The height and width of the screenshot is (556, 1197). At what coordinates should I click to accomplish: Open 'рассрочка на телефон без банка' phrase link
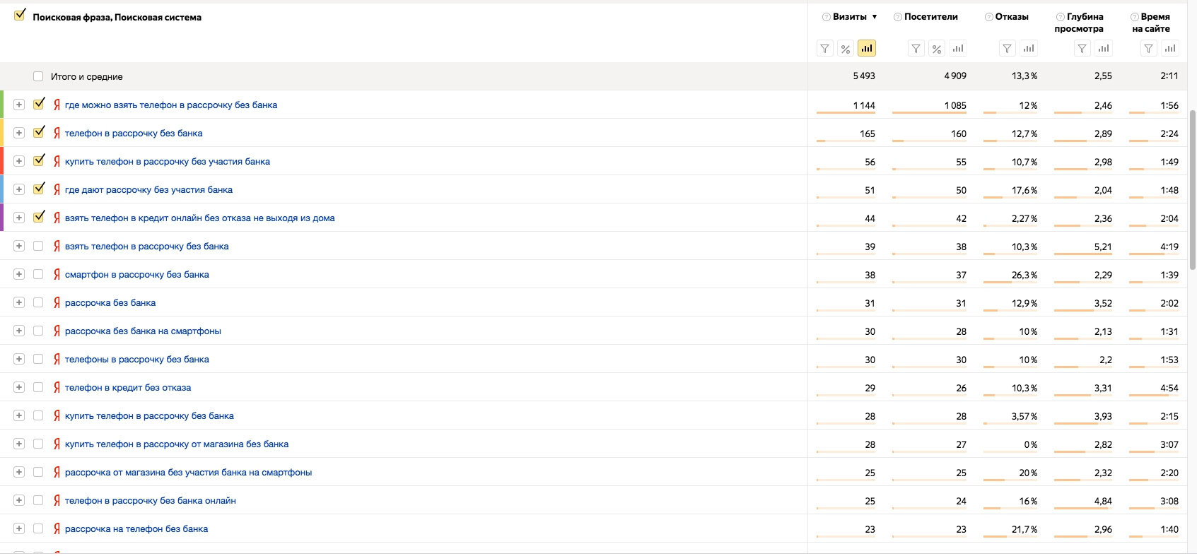[x=136, y=529]
